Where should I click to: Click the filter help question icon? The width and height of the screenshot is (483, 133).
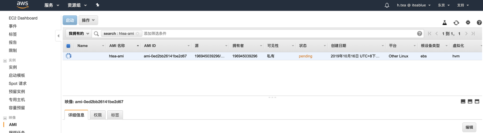tap(419, 34)
